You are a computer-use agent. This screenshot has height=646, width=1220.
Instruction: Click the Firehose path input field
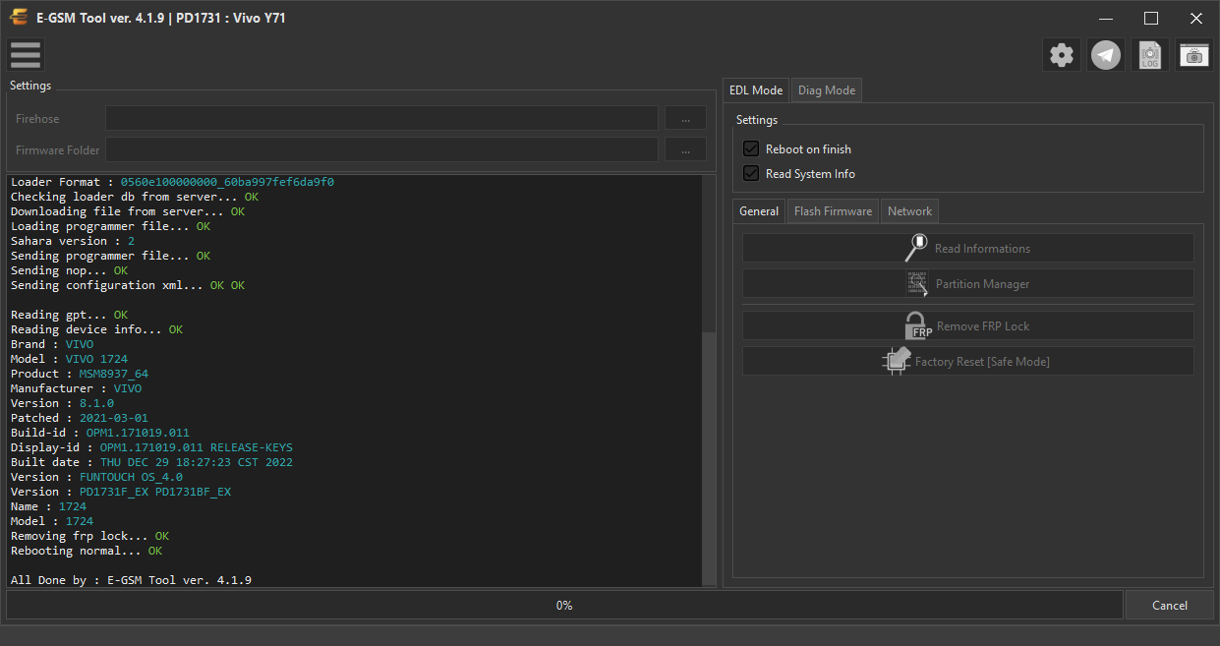tap(382, 118)
